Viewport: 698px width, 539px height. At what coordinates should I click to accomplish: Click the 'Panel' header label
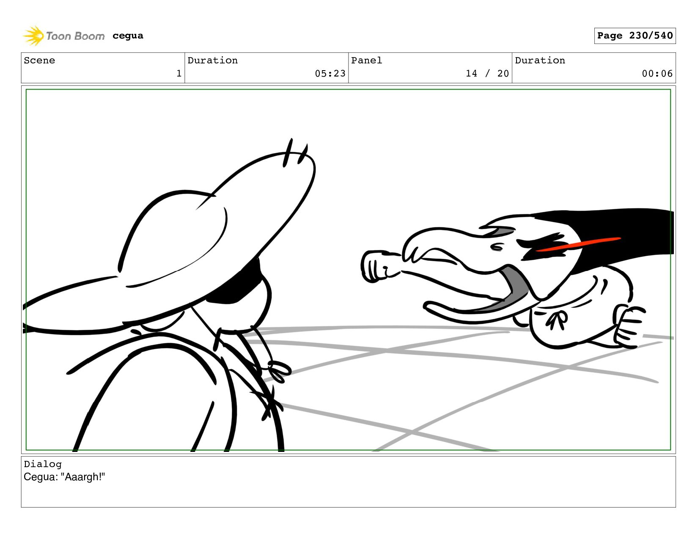(367, 60)
